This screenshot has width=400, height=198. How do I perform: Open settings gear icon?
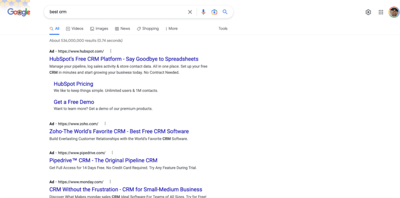click(368, 12)
